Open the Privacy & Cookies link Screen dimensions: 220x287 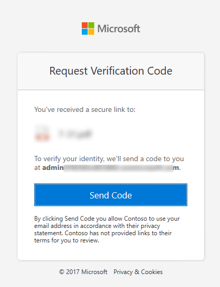[138, 272]
